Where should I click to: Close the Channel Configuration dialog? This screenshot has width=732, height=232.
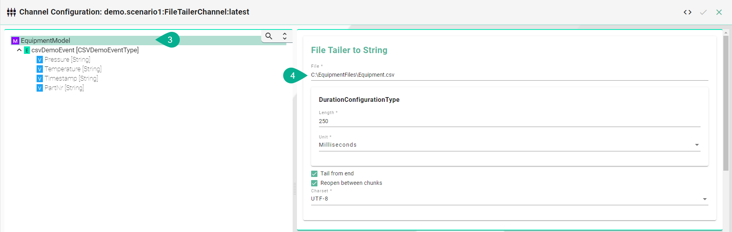[719, 12]
